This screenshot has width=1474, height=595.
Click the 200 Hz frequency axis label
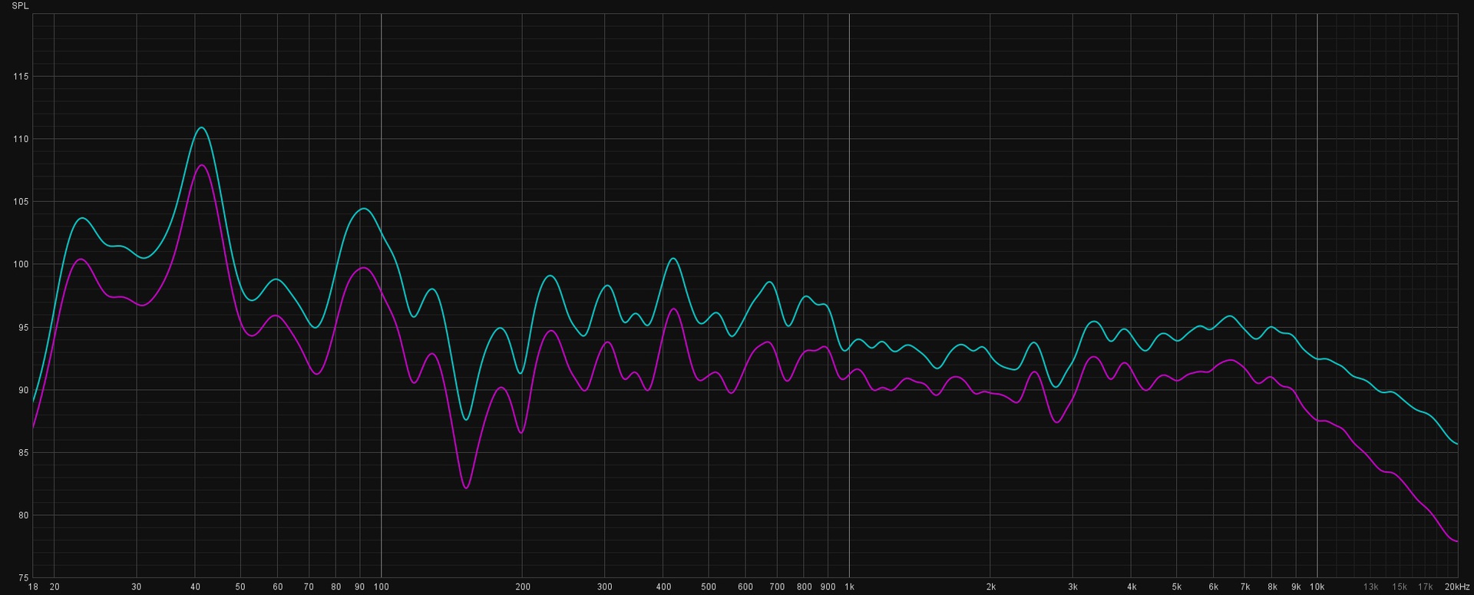(x=522, y=587)
